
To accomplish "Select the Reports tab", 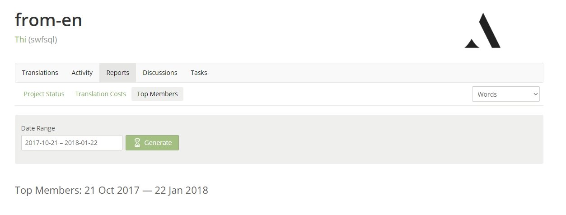I will point(118,73).
